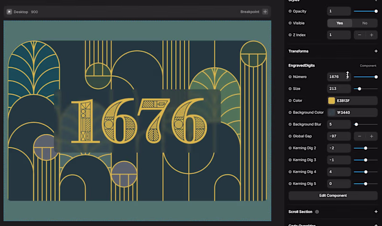The image size is (382, 226).
Task: Click the Kerning Dig 3 value field
Action: pos(339,160)
